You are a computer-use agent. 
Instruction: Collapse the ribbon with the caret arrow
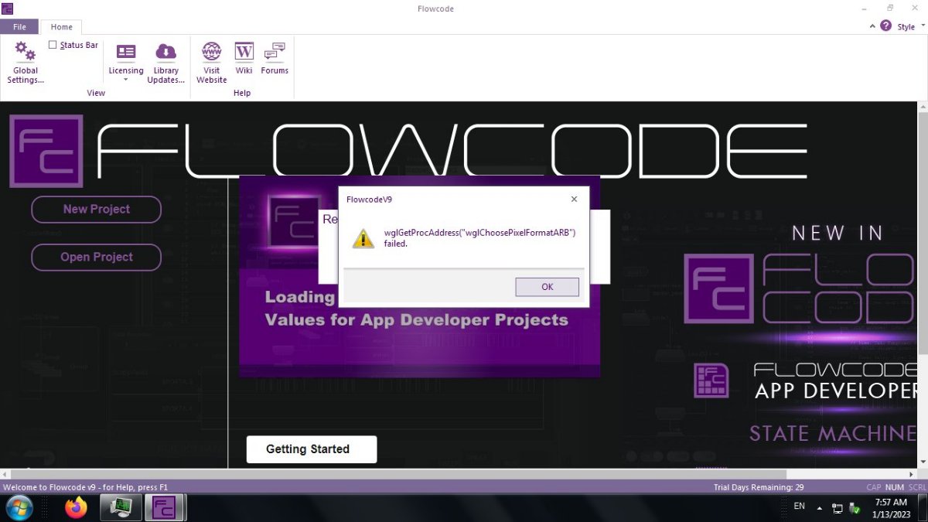tap(873, 27)
